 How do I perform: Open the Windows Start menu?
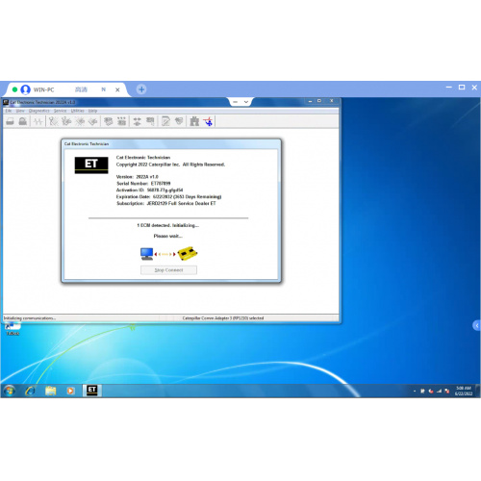coord(10,391)
